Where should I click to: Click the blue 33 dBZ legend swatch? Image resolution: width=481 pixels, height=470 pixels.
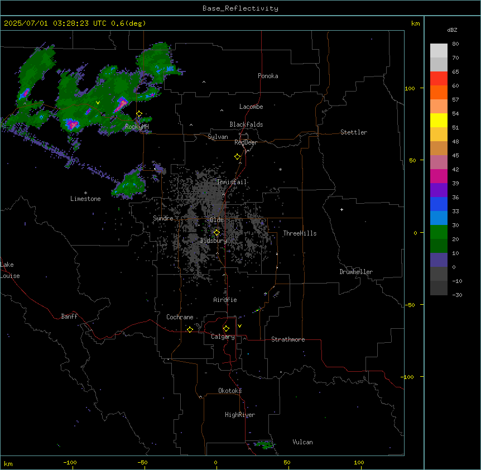click(x=439, y=204)
